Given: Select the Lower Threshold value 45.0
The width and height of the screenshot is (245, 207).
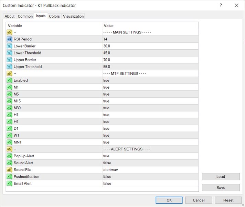Looking at the screenshot, I should point(107,53).
